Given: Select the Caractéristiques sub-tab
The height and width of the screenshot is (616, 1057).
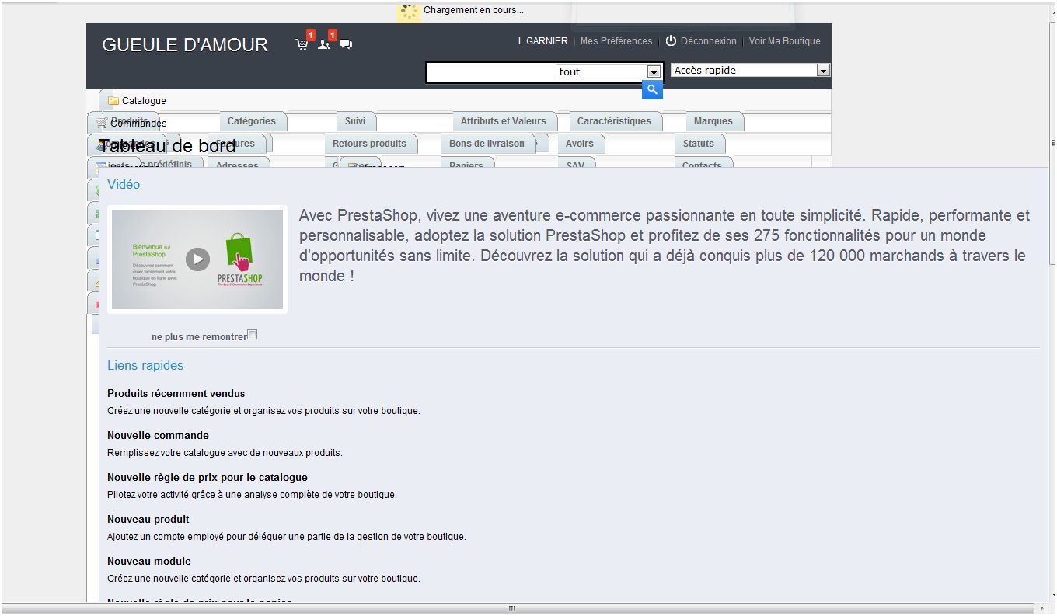Looking at the screenshot, I should [614, 121].
